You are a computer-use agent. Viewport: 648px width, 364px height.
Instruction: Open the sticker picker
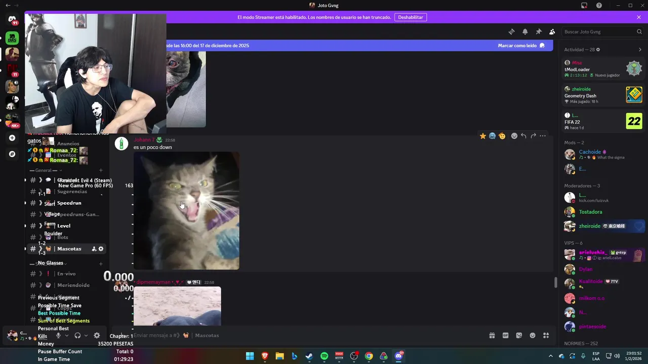tap(519, 335)
